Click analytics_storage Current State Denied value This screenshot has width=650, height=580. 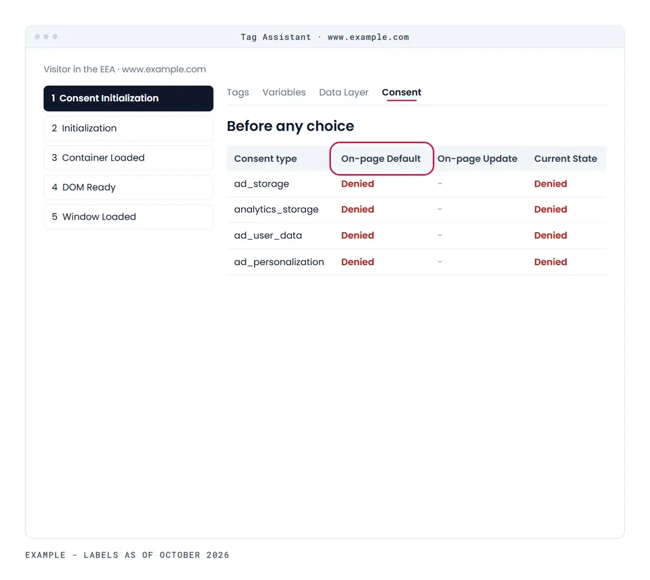coord(551,210)
